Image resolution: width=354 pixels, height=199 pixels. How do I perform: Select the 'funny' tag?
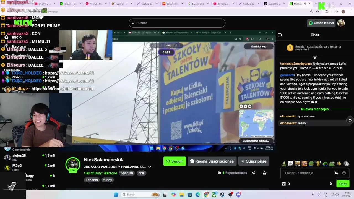108,180
